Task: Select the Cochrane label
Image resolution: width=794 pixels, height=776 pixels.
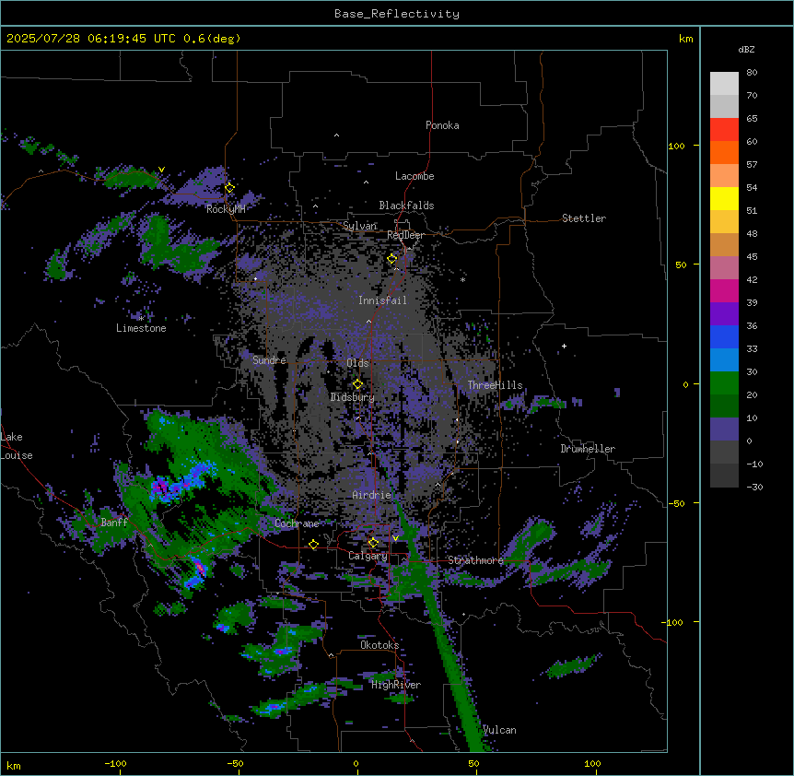Action: pyautogui.click(x=297, y=523)
